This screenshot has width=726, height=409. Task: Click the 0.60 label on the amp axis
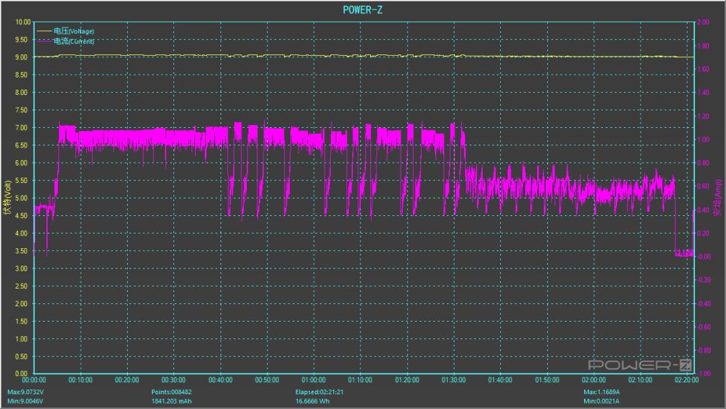pos(703,186)
